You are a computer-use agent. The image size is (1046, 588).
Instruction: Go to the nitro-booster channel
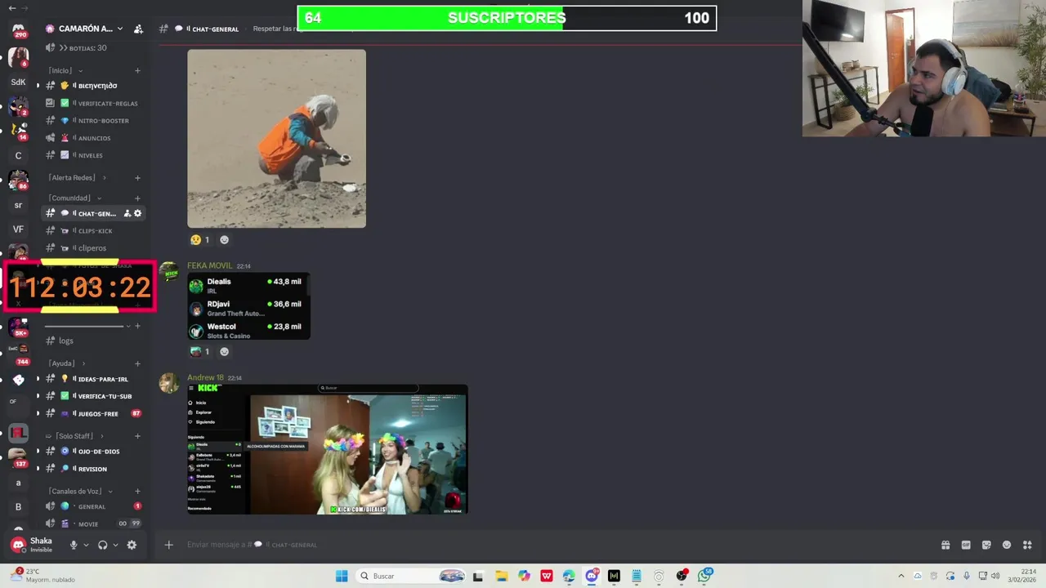(94, 121)
